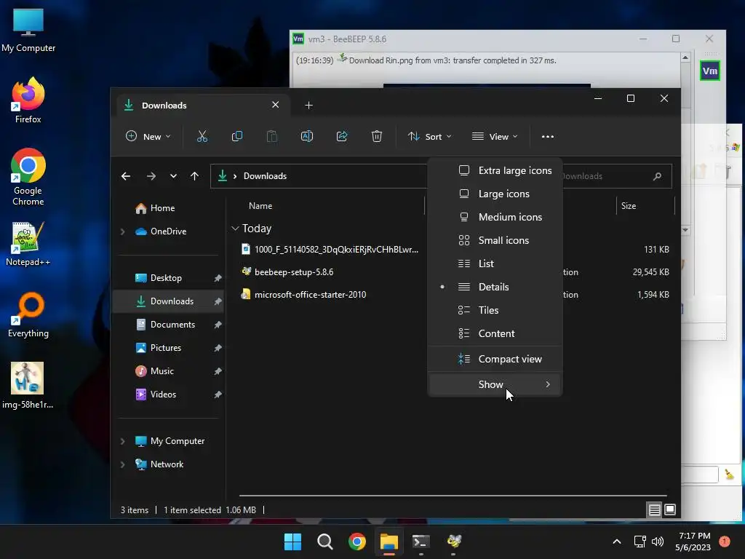Open the Sort dropdown

(x=429, y=136)
